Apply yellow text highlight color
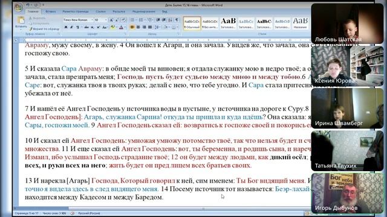Screen dimensions: 387x217 [x=112, y=27]
